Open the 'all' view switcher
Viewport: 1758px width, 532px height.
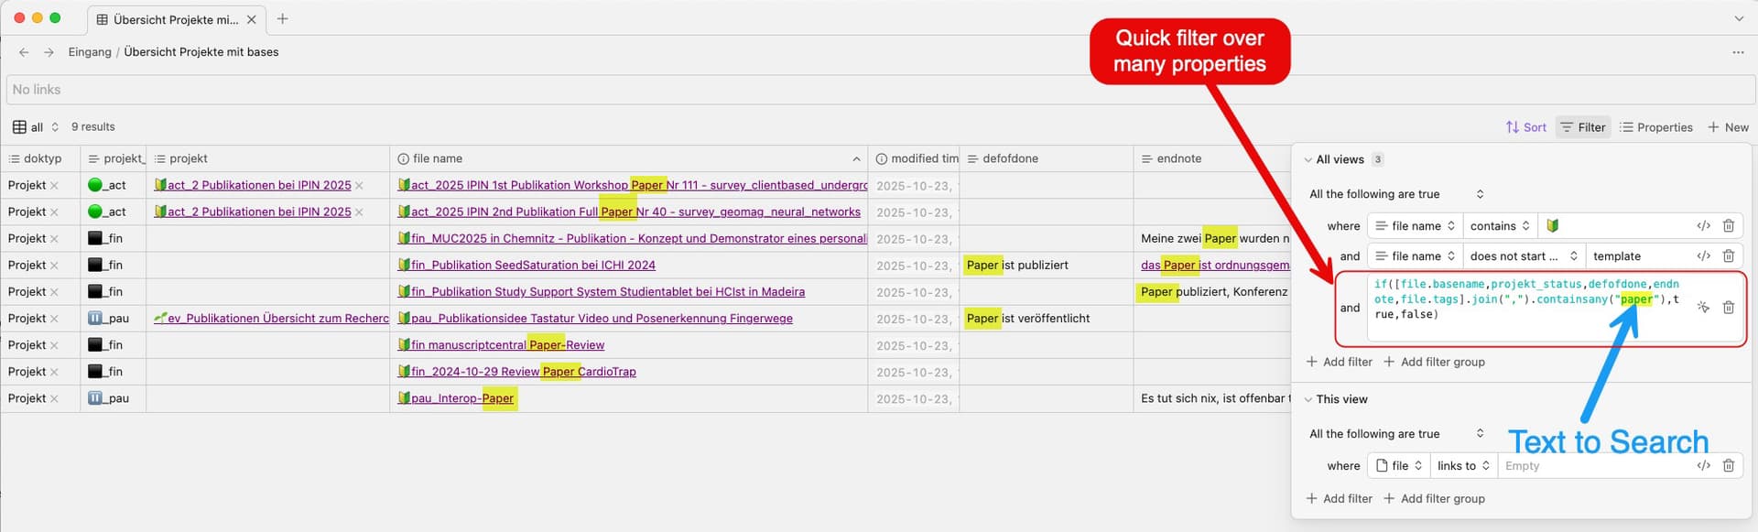[37, 127]
